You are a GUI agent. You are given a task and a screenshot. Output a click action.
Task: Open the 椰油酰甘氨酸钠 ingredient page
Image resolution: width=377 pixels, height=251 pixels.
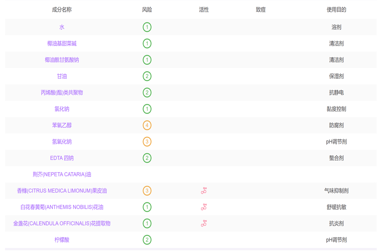coord(62,60)
